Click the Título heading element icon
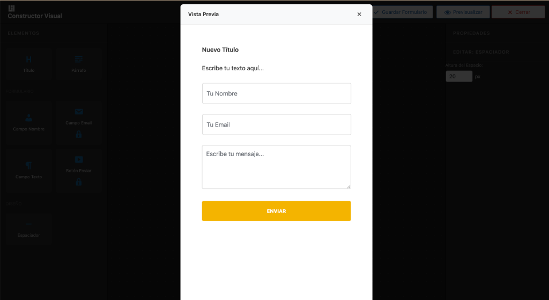Image resolution: width=549 pixels, height=300 pixels. [29, 60]
